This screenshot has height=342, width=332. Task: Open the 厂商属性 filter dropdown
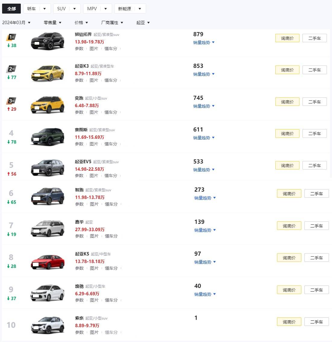[112, 22]
